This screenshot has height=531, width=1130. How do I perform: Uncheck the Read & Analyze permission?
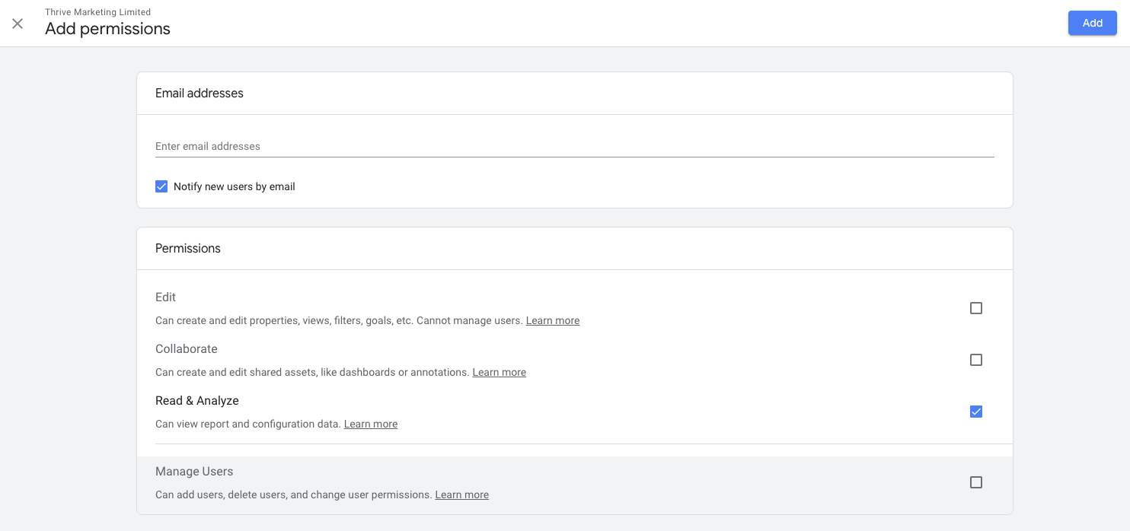point(976,412)
